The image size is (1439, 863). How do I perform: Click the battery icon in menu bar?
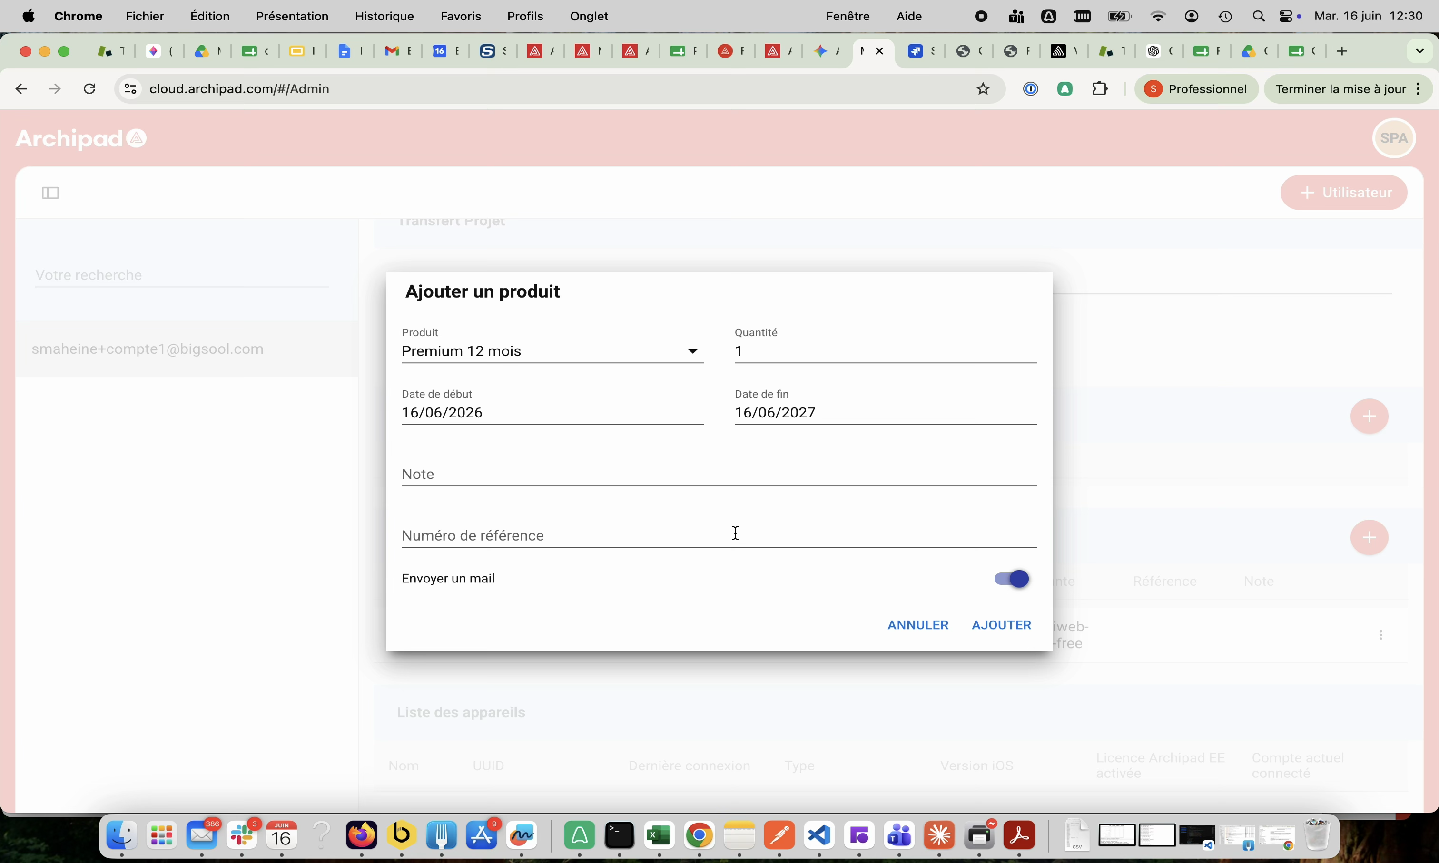[x=1120, y=16]
